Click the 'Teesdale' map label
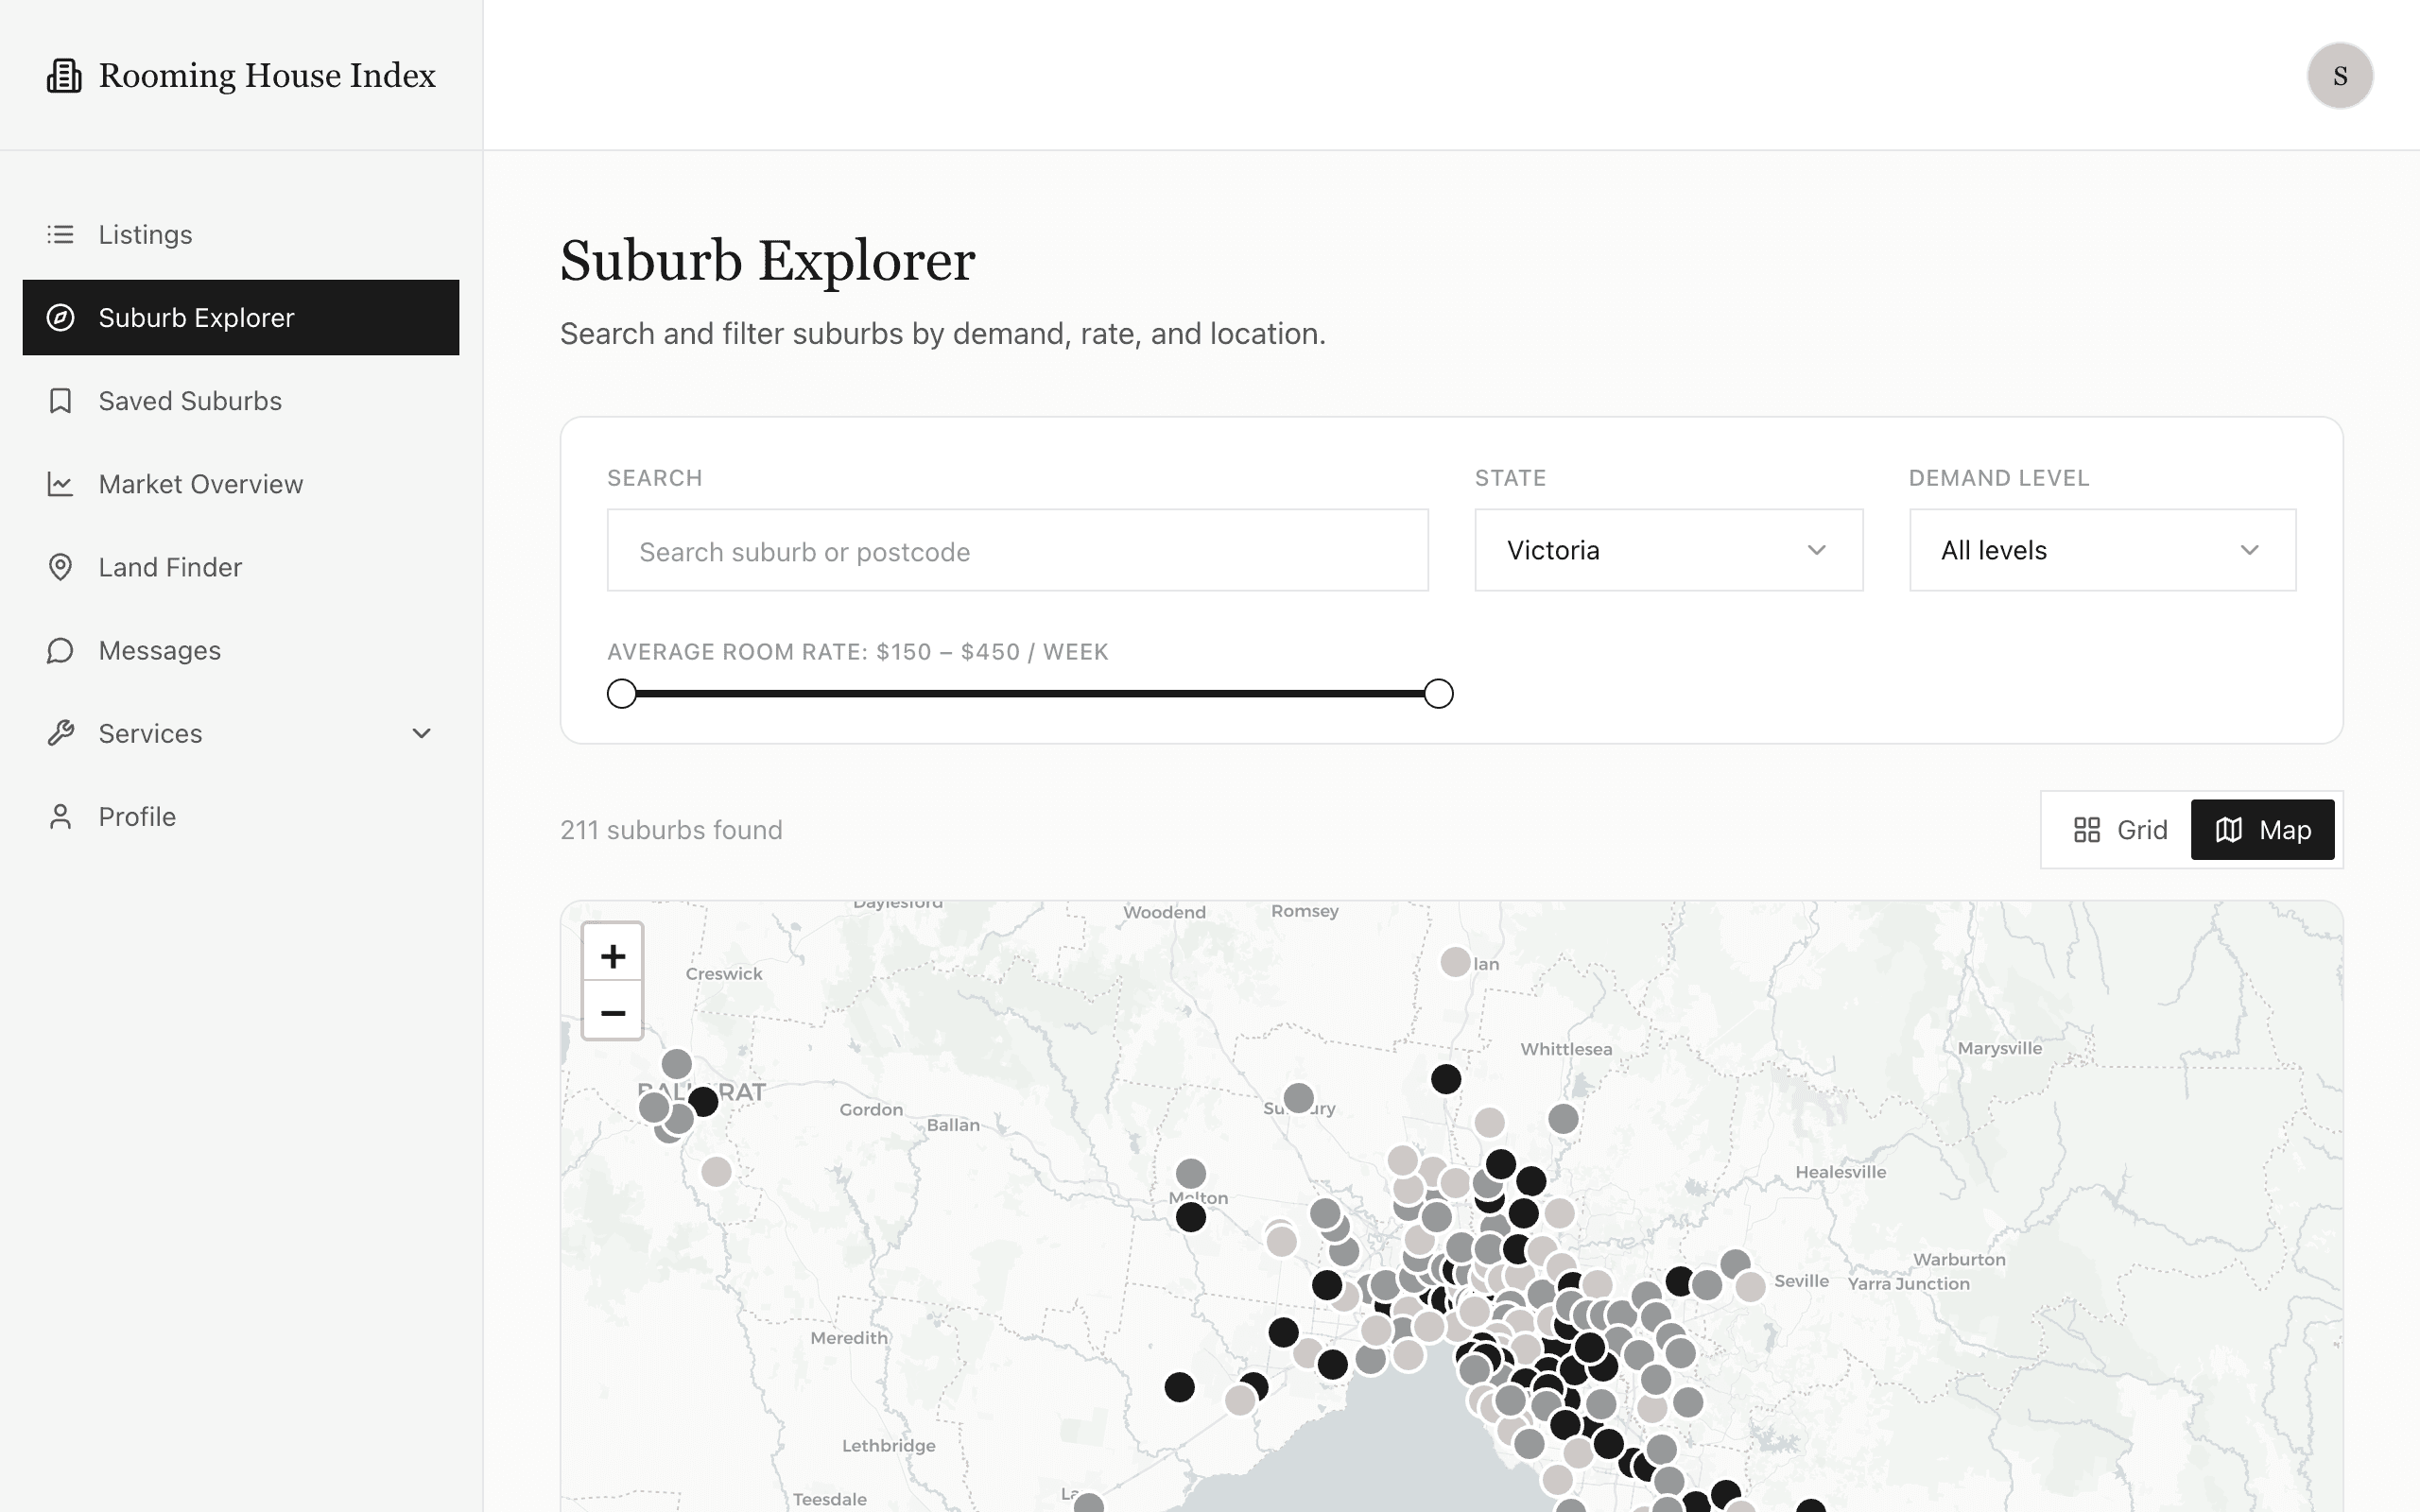This screenshot has width=2420, height=1512. pos(830,1499)
